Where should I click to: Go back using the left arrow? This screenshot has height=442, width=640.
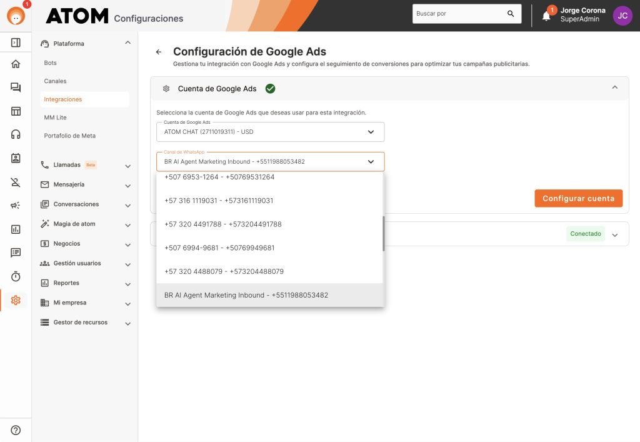159,52
